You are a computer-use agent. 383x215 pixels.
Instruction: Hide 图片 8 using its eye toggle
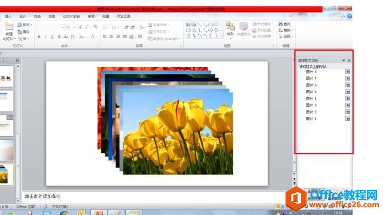[x=348, y=72]
